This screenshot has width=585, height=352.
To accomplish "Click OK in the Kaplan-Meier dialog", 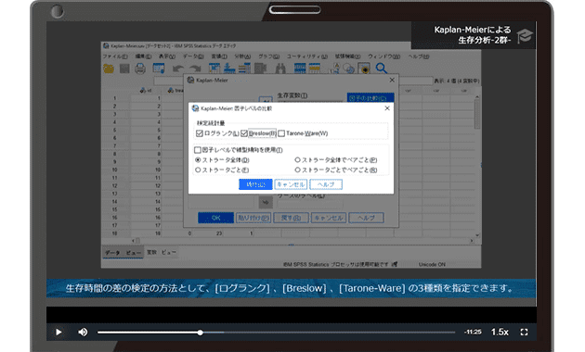I will click(216, 218).
